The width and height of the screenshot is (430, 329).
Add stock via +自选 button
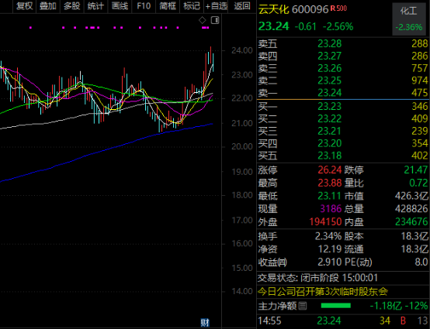(216, 6)
